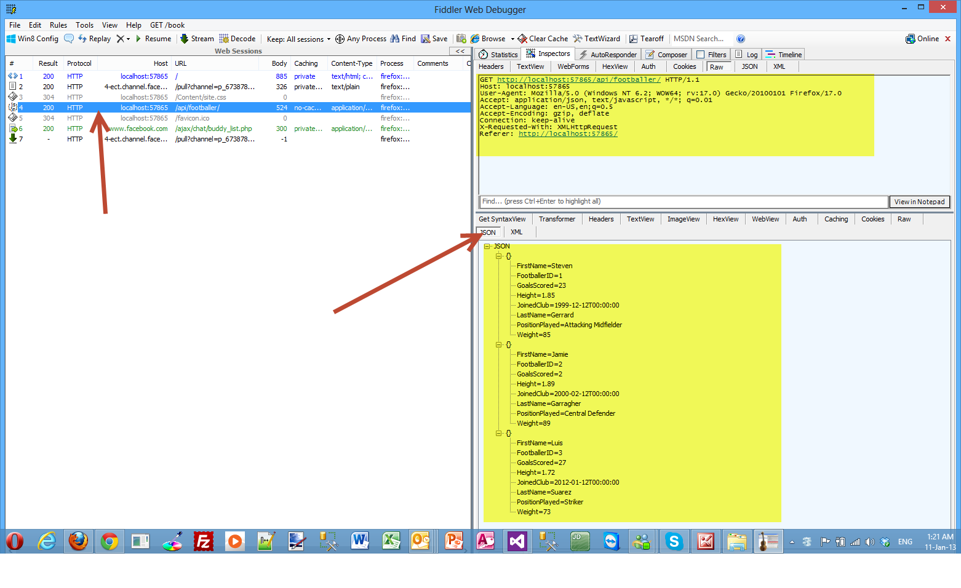Click the Tearoff toolbar button
This screenshot has height=588, width=961.
646,39
